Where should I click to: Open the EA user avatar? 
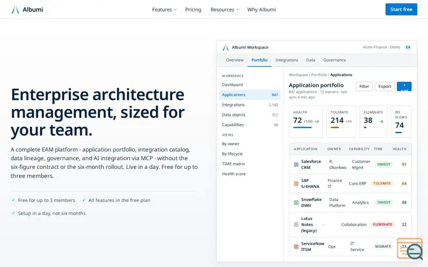click(408, 47)
